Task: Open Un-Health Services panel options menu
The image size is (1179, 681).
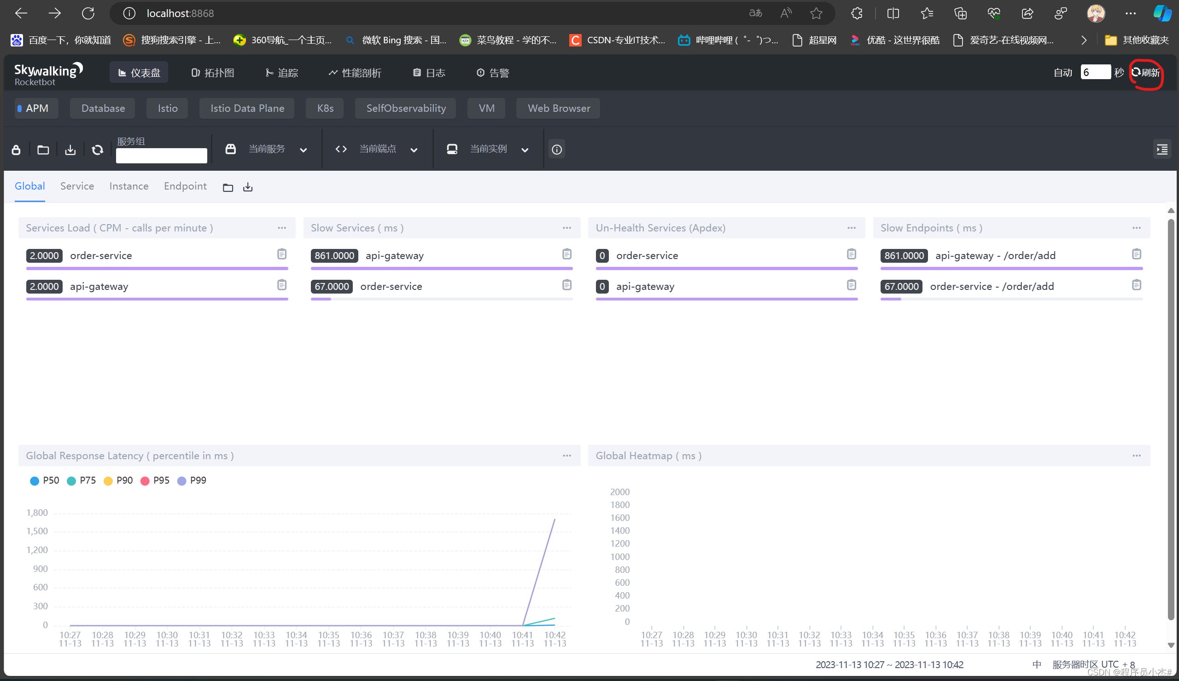Action: 852,228
